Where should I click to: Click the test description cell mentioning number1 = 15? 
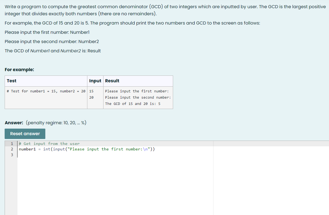pos(46,91)
